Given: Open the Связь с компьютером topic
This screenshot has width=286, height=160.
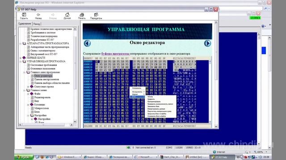Looking at the screenshot, I should 43,51.
